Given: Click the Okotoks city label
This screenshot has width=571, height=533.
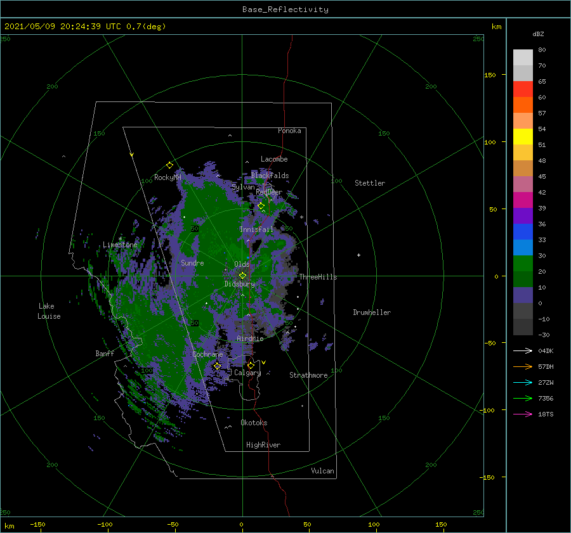Looking at the screenshot, I should click(x=254, y=422).
